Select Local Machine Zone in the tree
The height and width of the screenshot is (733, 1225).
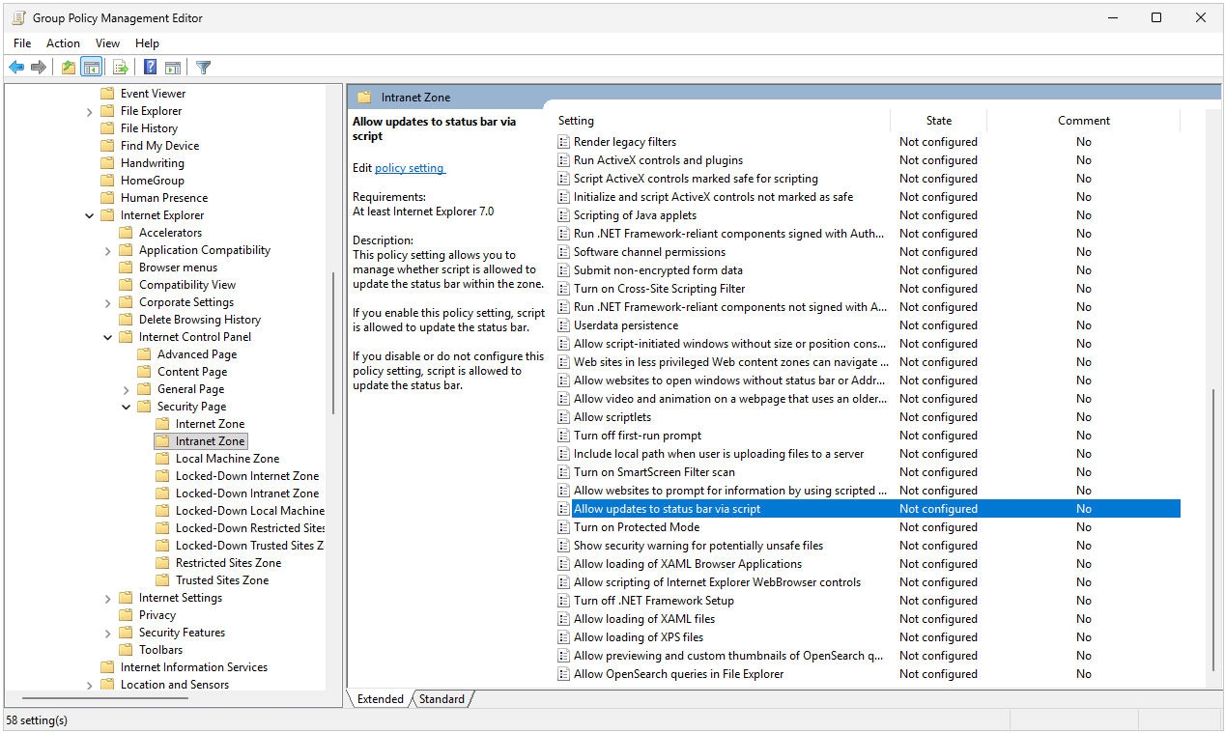[227, 459]
